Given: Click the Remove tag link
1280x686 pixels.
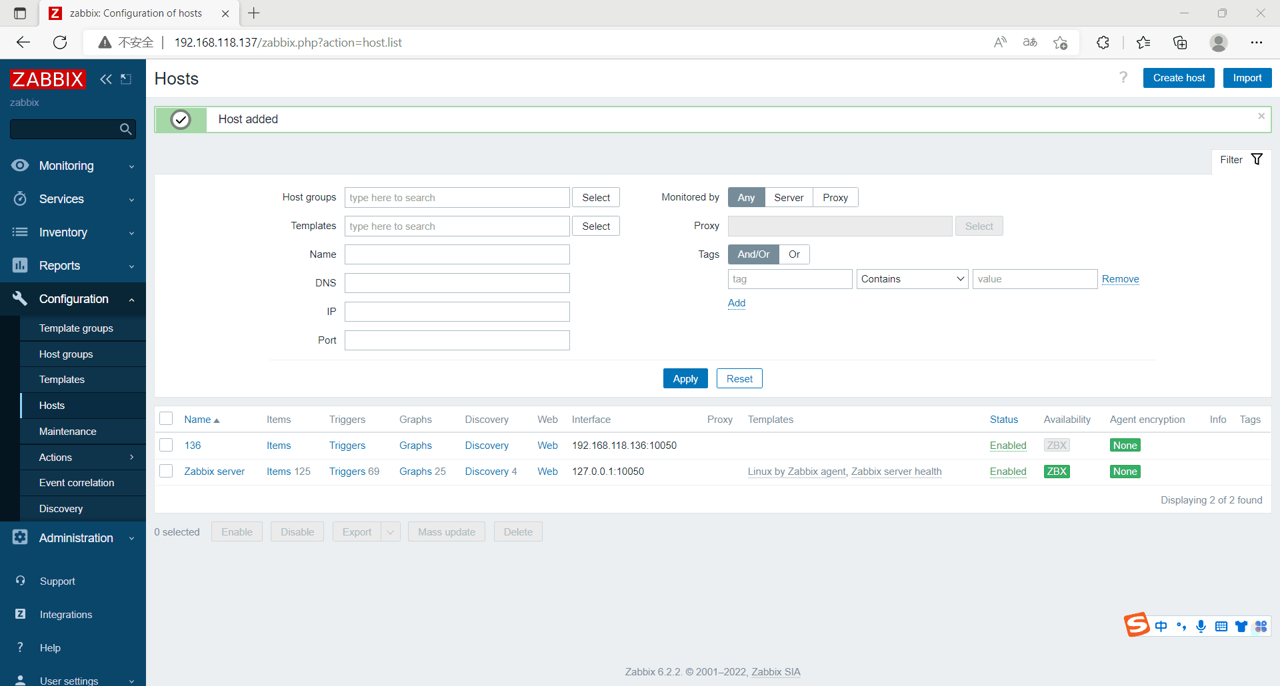Looking at the screenshot, I should pyautogui.click(x=1120, y=279).
